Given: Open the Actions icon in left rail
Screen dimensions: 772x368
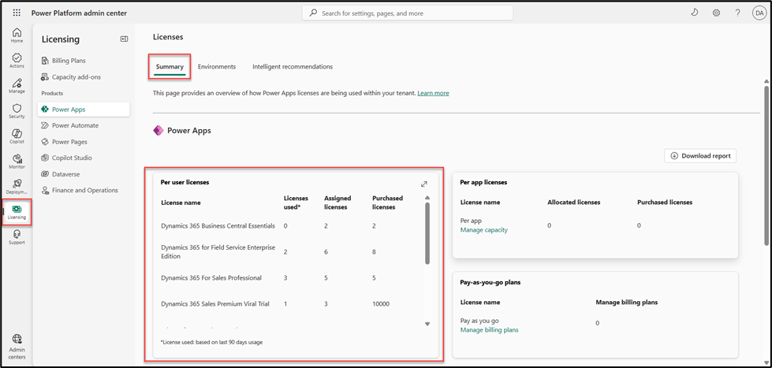Looking at the screenshot, I should pyautogui.click(x=17, y=61).
